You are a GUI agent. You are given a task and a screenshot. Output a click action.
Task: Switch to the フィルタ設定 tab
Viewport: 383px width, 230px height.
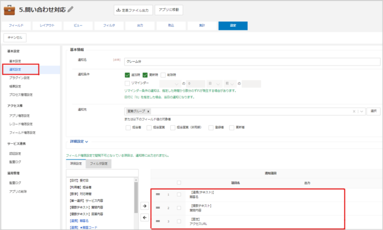point(98,164)
